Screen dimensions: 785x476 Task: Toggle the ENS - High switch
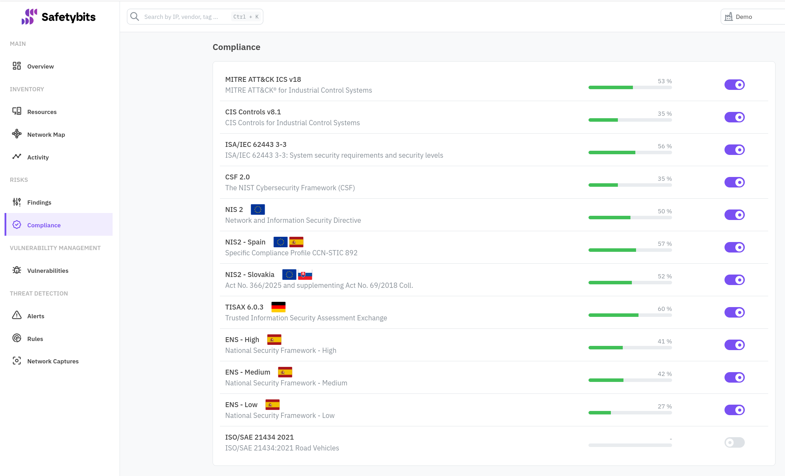coord(734,345)
